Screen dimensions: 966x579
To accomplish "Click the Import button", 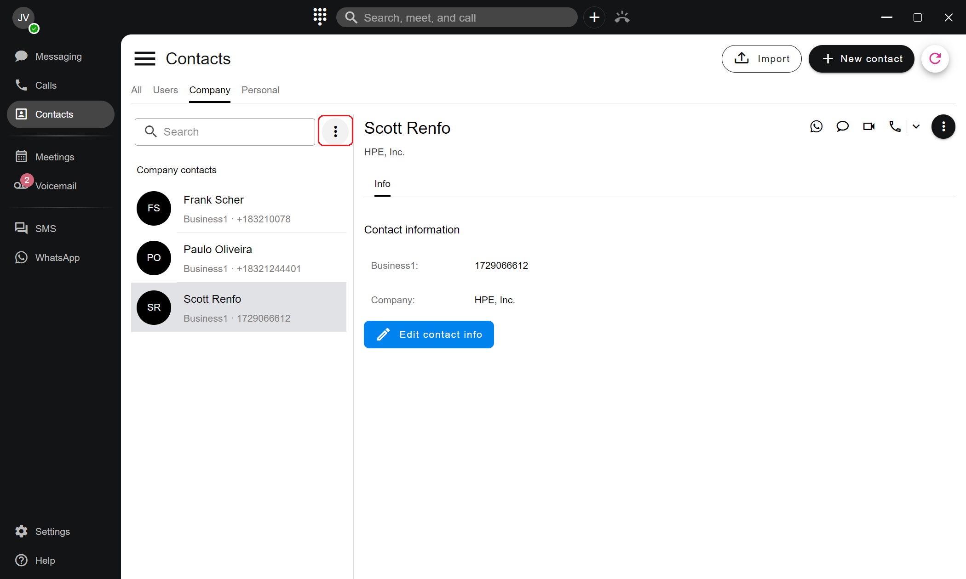I will click(761, 59).
